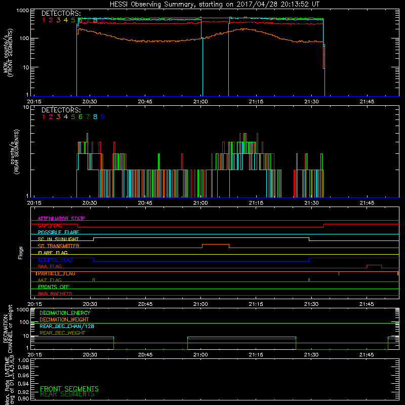405x405 pixels.
Task: Click the DECIMATION_WEIGHT legend entry
Action: pos(64,320)
